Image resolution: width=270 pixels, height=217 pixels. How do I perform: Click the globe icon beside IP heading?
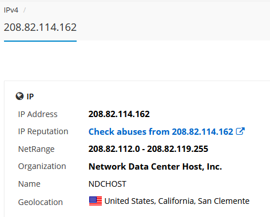(19, 97)
